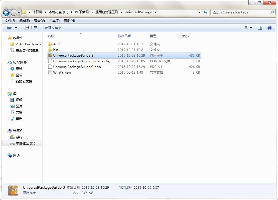The height and width of the screenshot is (200, 278).
Task: Open 最近访问的位置 in sidebar
Action: [24, 50]
